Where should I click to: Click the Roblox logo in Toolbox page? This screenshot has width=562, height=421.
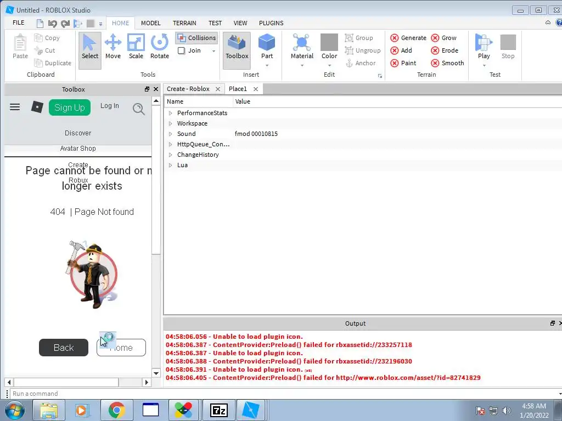click(37, 107)
